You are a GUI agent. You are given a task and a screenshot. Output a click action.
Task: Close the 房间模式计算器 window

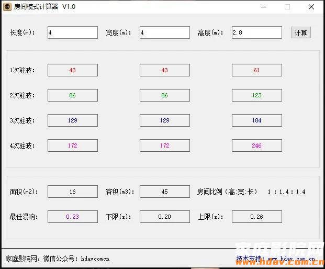[x=311, y=7]
